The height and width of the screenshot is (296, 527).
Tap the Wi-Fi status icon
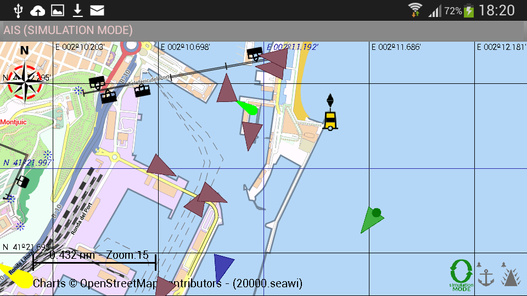[415, 10]
